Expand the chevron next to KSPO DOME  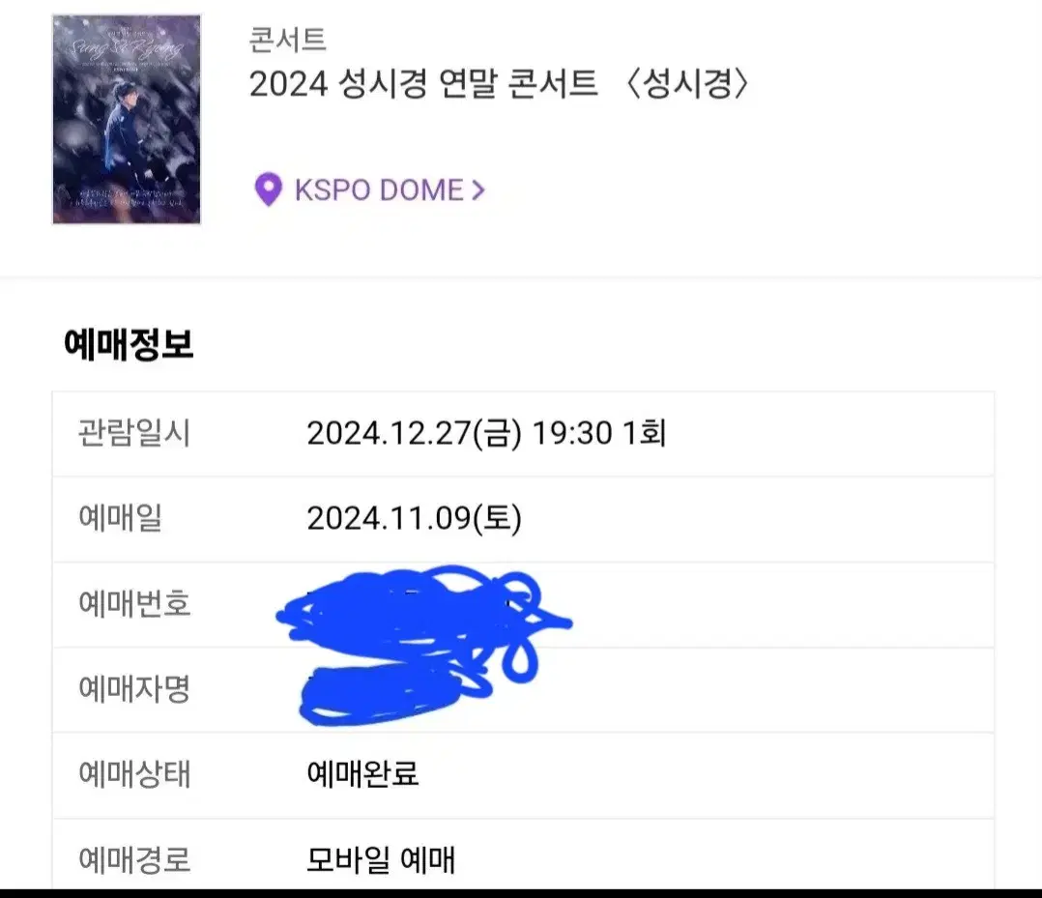pos(477,190)
